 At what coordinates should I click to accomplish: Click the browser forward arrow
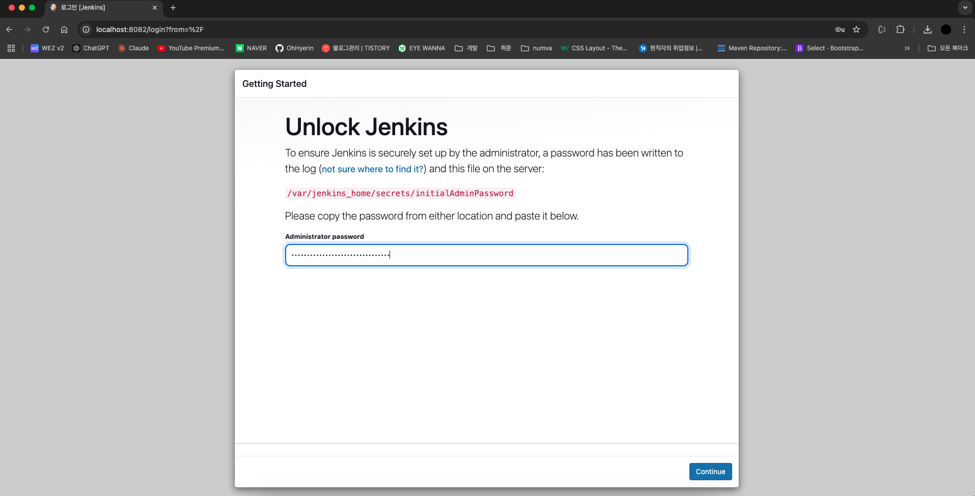click(x=27, y=29)
